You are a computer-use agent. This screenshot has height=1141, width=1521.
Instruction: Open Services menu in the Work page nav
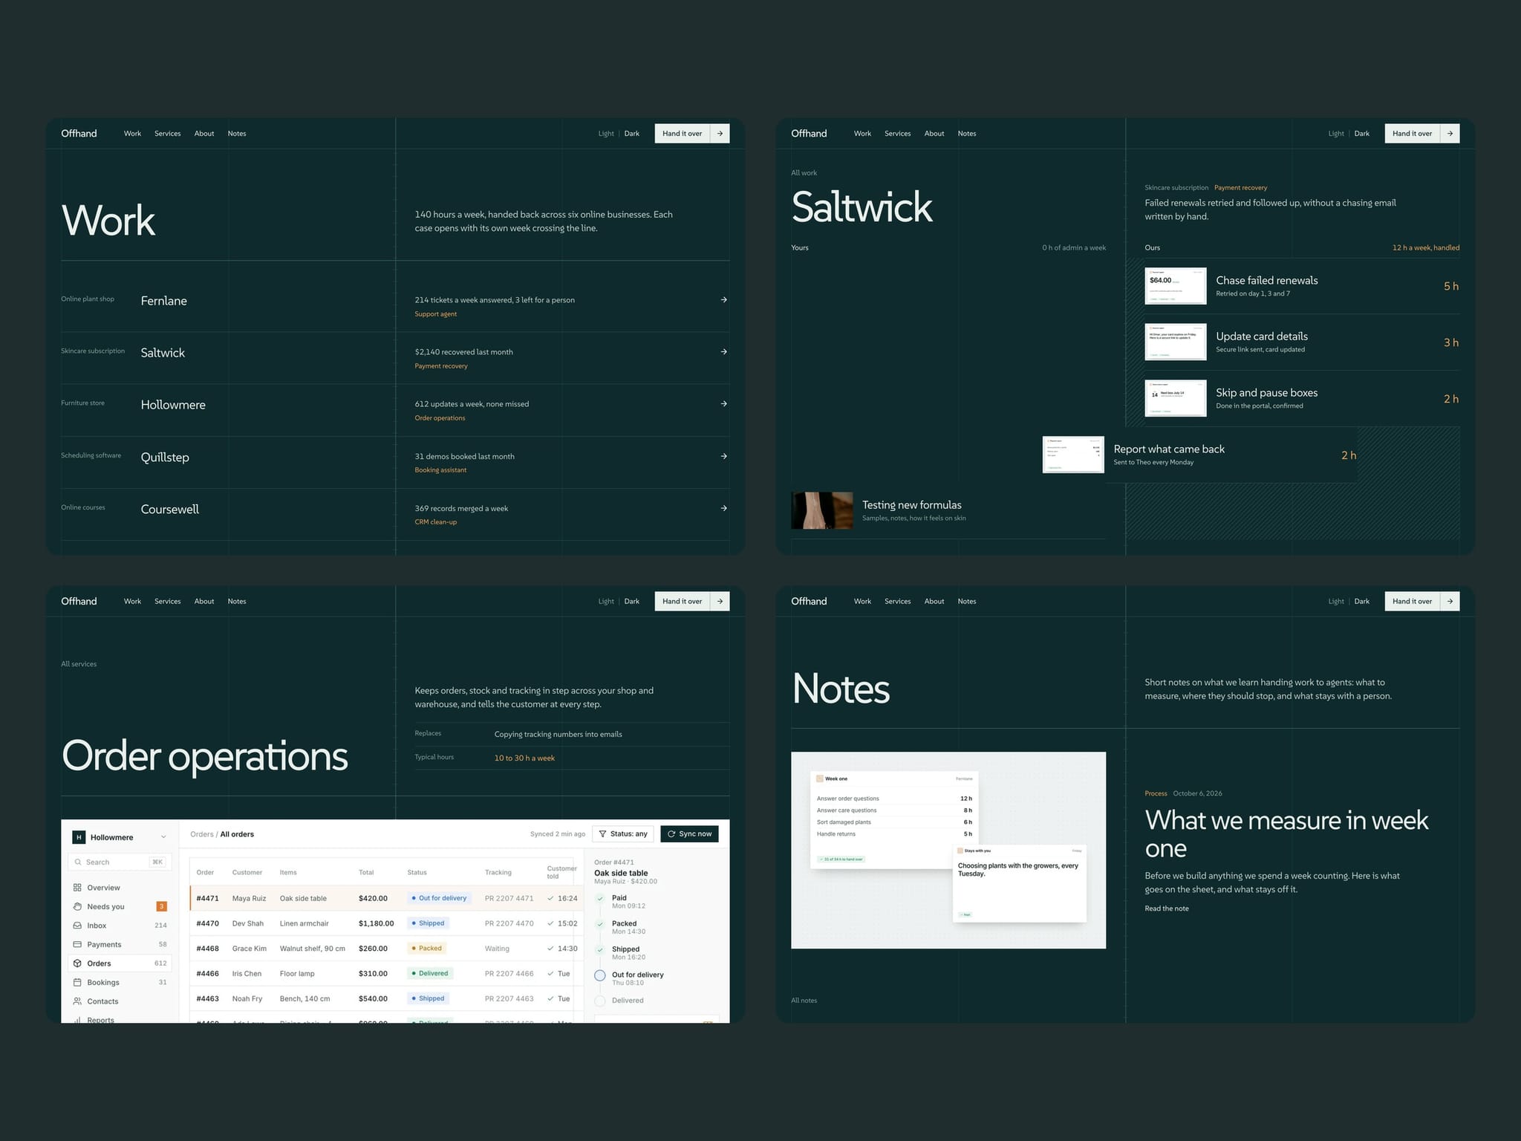coord(168,134)
